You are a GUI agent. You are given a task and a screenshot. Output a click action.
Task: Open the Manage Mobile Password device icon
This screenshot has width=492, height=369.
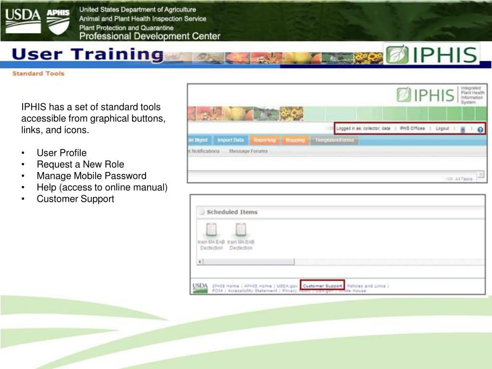[463, 130]
